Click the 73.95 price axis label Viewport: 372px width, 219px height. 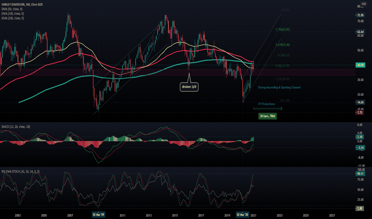click(360, 15)
